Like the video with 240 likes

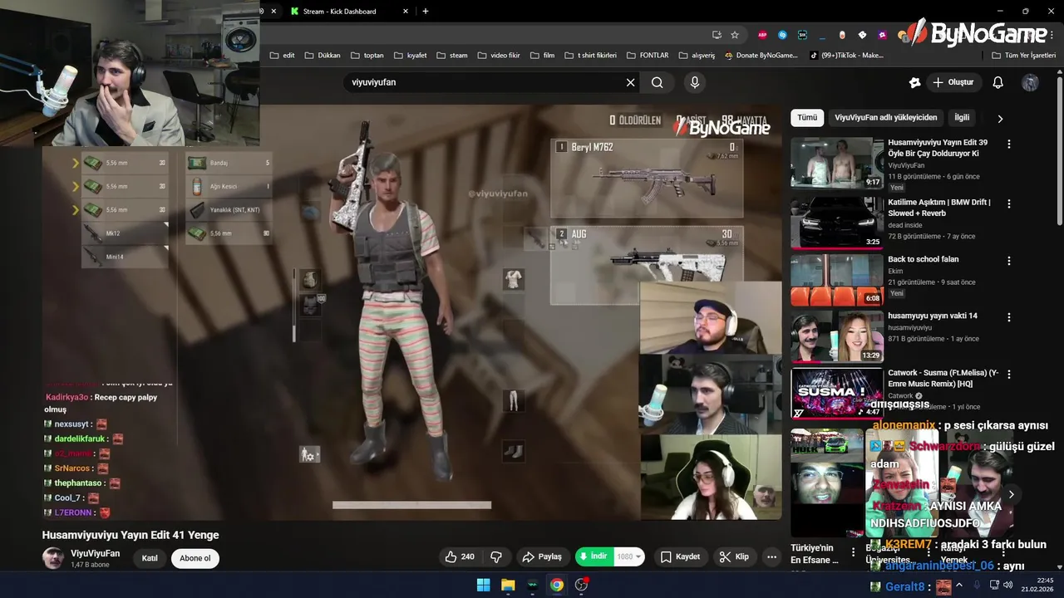(x=460, y=556)
